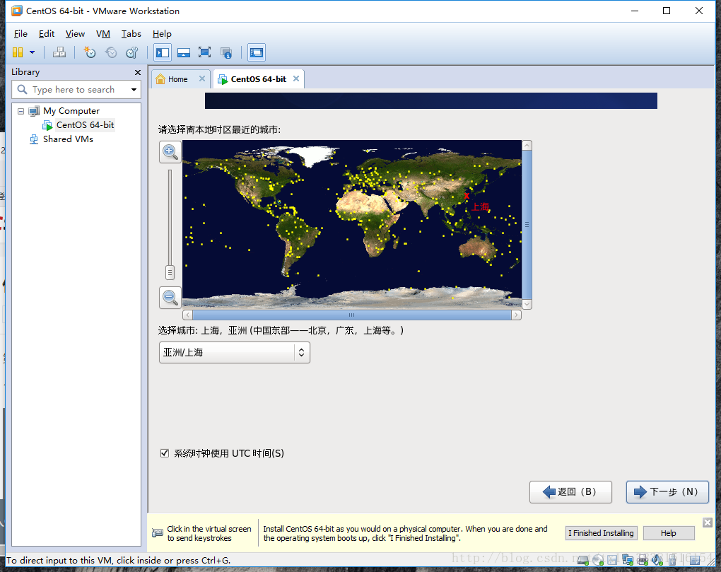721x572 pixels.
Task: Click the floppy drive status icon
Action: point(612,559)
